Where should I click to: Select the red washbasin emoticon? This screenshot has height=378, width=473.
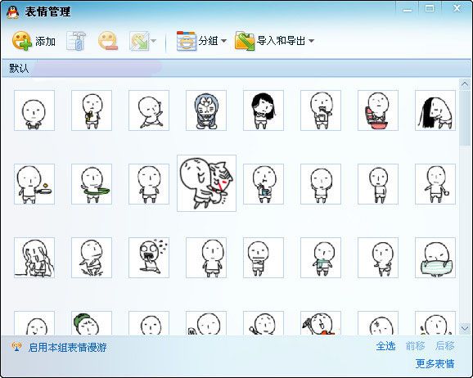click(x=378, y=110)
